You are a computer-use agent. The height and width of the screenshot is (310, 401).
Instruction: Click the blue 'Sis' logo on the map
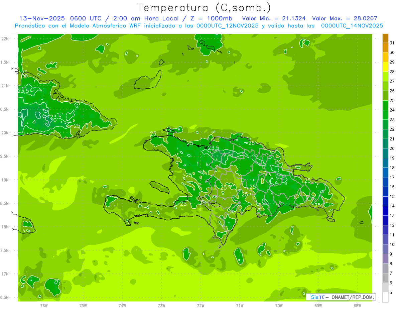point(314,297)
